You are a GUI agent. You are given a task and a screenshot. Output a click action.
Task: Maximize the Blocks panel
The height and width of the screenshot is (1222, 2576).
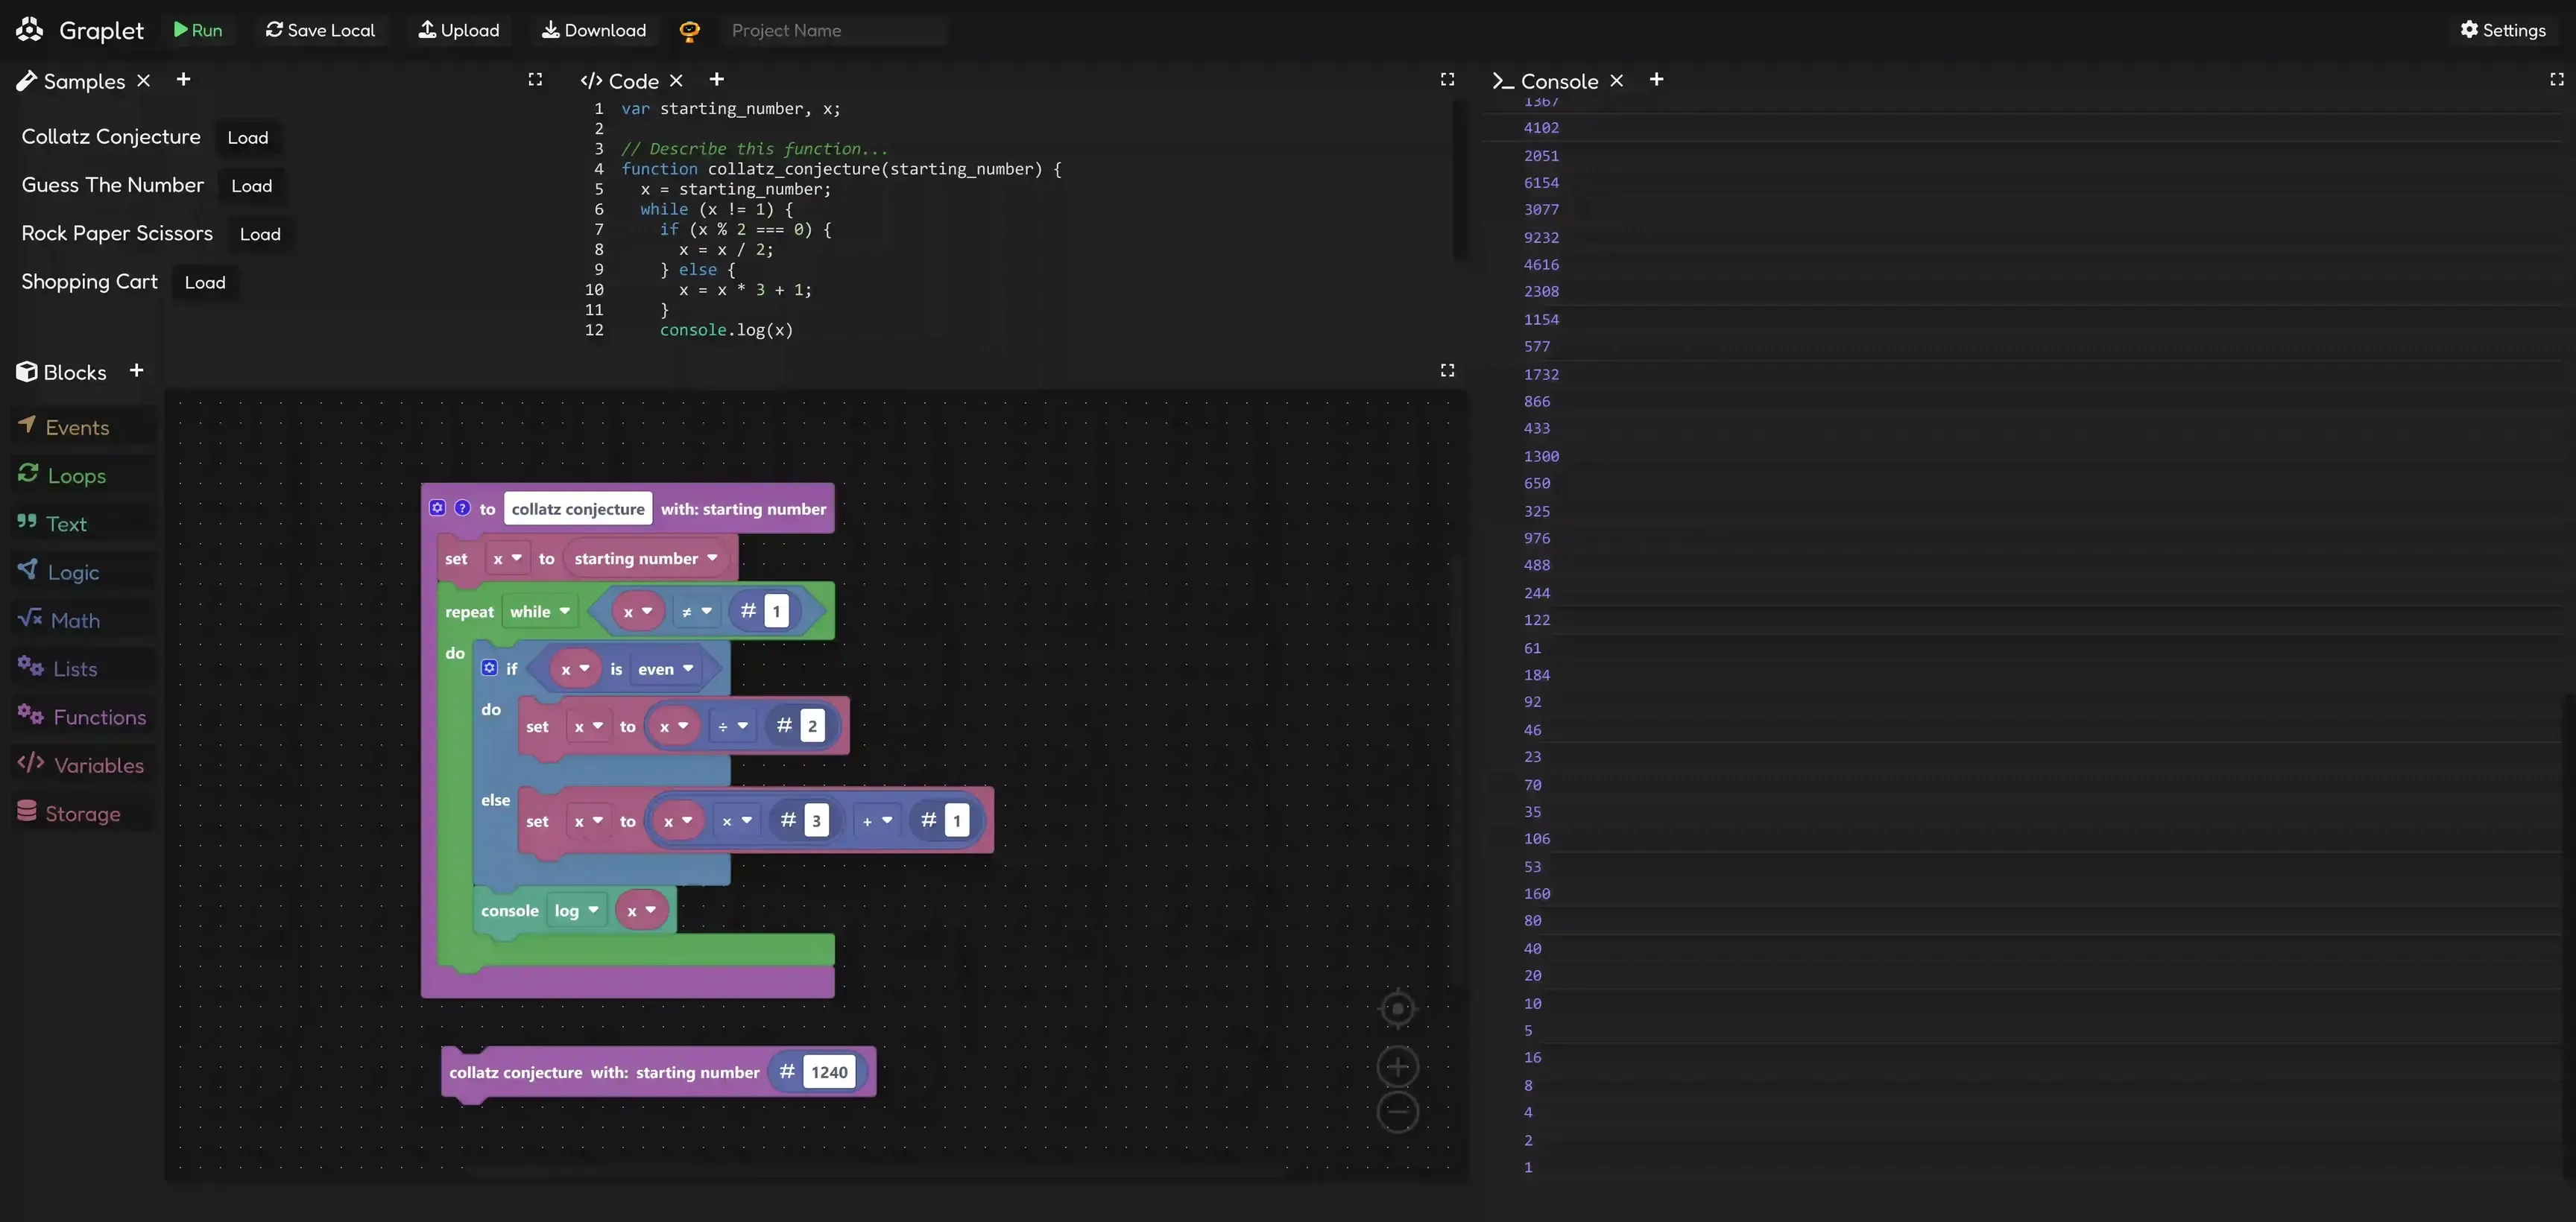coord(1447,370)
